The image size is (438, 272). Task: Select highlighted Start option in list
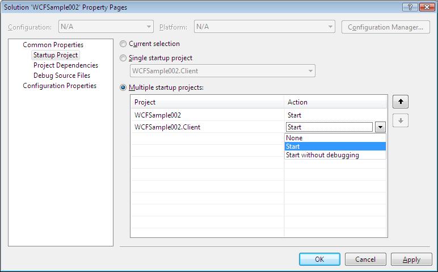click(335, 147)
